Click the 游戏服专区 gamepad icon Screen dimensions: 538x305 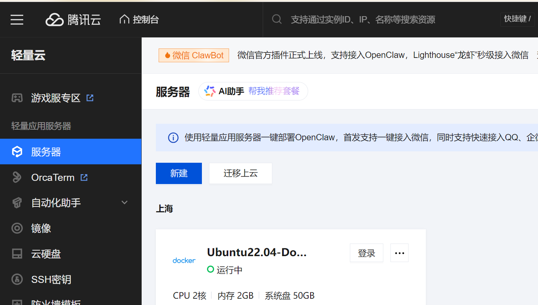[x=17, y=98]
